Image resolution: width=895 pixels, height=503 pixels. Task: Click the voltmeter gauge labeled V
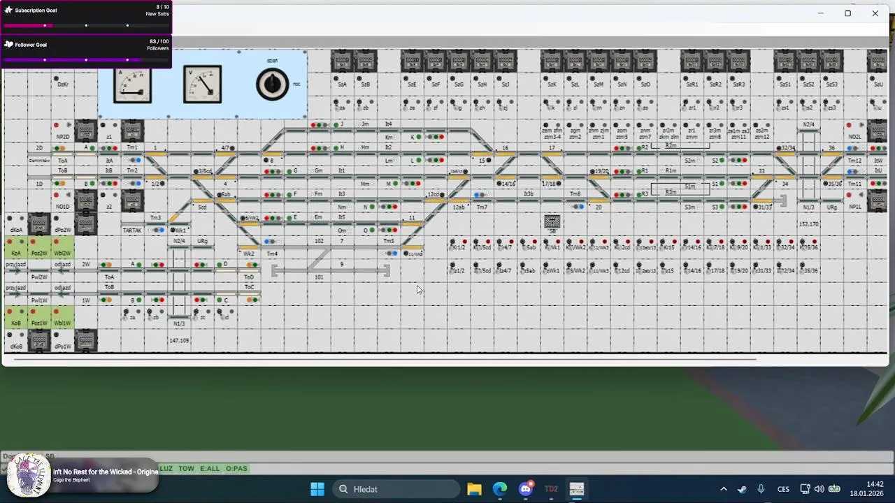pos(202,85)
